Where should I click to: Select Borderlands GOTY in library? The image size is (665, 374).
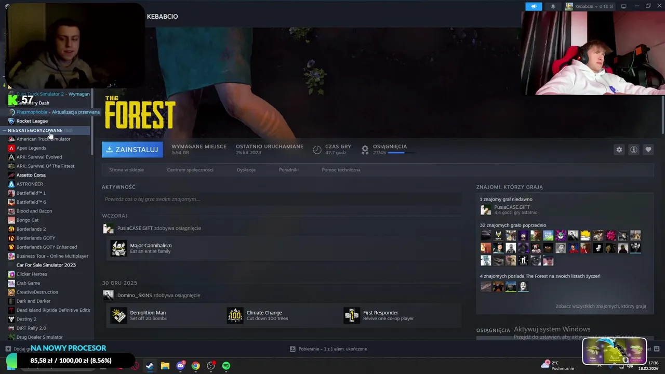35,238
